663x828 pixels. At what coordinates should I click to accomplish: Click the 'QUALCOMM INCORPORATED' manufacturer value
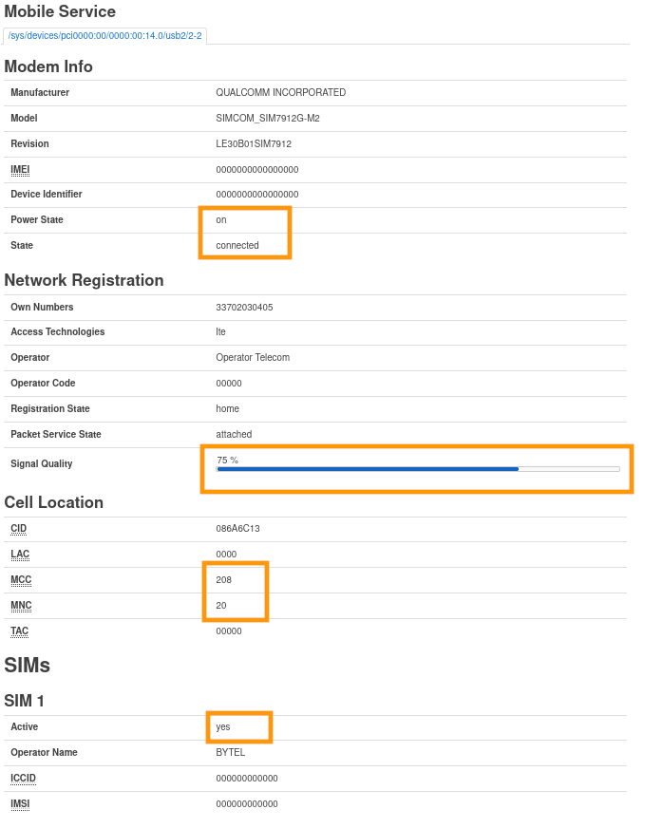[x=281, y=93]
